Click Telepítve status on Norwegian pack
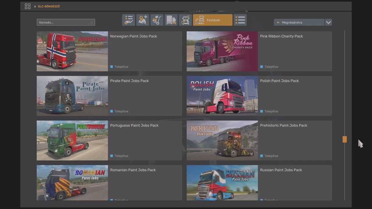Screen dimensions: 372x209 tap(119, 67)
